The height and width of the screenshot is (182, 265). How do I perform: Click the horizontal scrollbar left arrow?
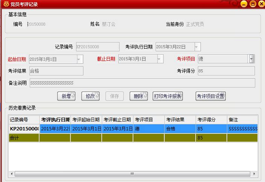[x=11, y=174]
